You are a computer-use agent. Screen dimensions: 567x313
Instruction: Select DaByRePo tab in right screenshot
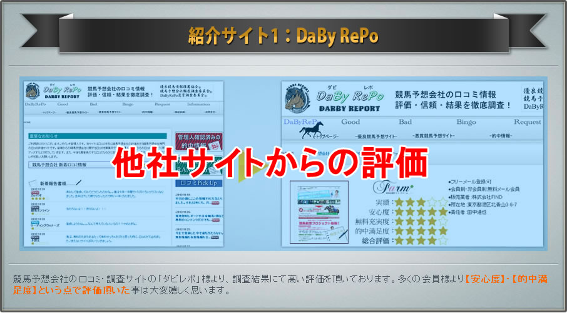click(300, 122)
